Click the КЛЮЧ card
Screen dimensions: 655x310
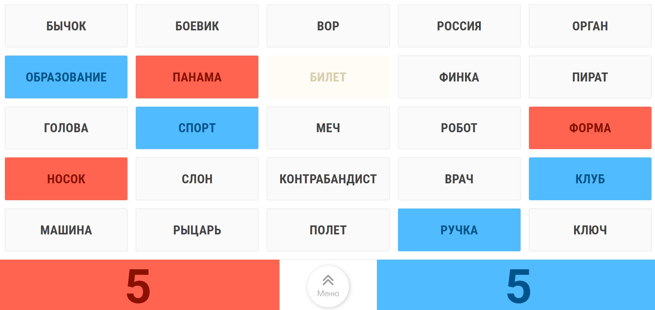[590, 230]
